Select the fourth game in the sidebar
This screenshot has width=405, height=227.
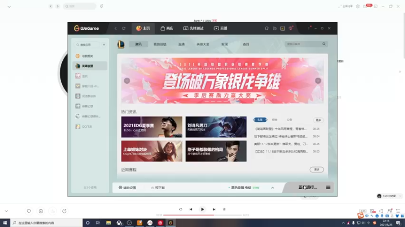90,86
